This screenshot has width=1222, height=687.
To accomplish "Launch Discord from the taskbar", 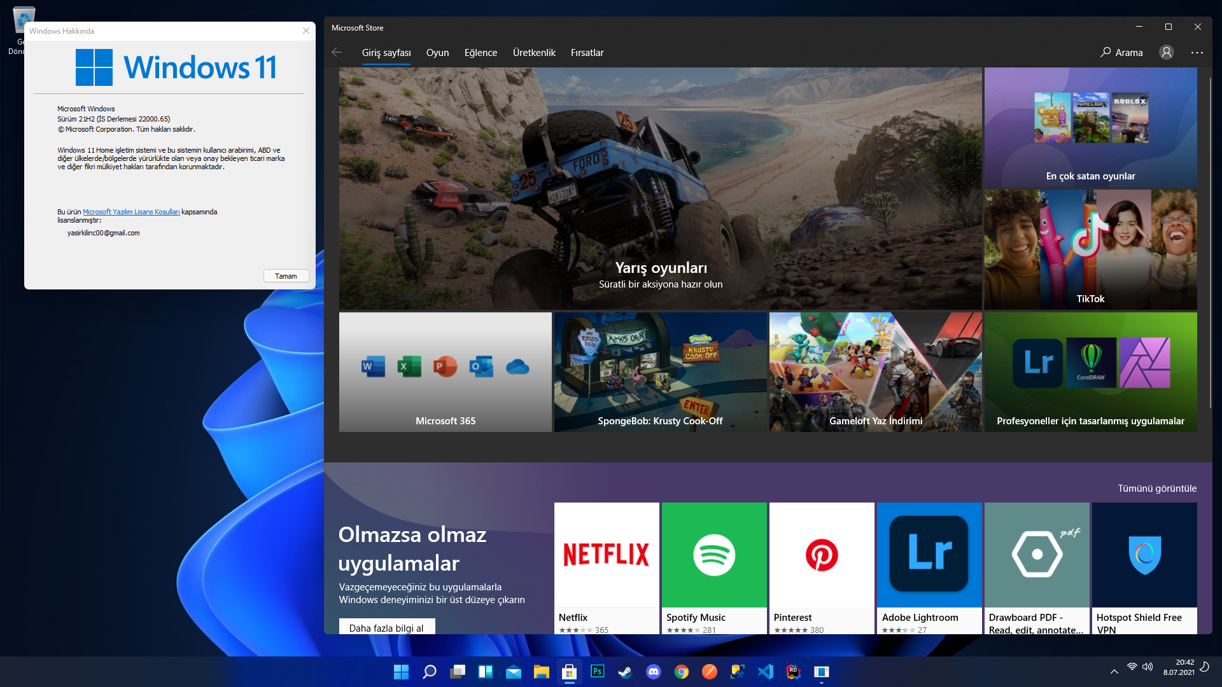I will pos(654,672).
